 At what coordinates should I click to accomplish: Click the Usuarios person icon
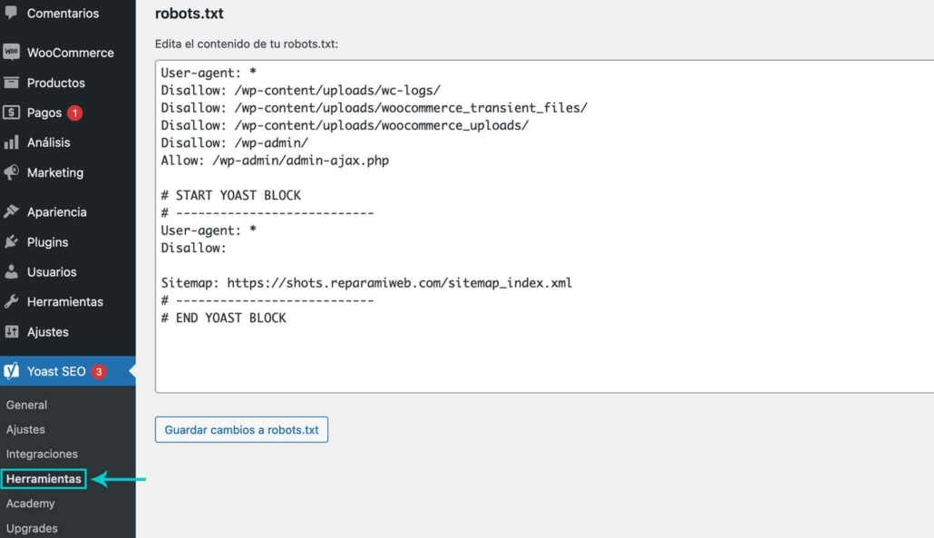pyautogui.click(x=11, y=272)
